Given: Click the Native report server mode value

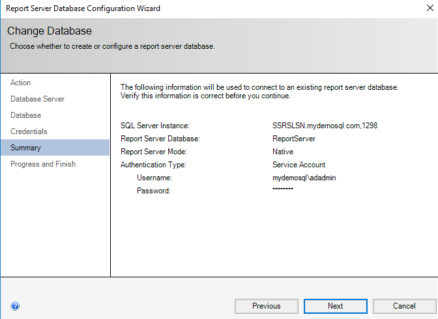Looking at the screenshot, I should tap(283, 152).
